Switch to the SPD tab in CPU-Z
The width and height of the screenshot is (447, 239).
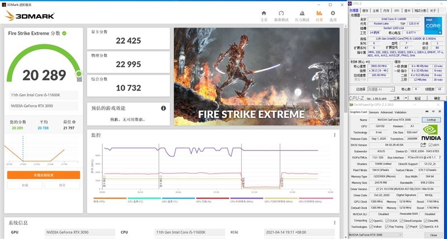[x=397, y=11]
